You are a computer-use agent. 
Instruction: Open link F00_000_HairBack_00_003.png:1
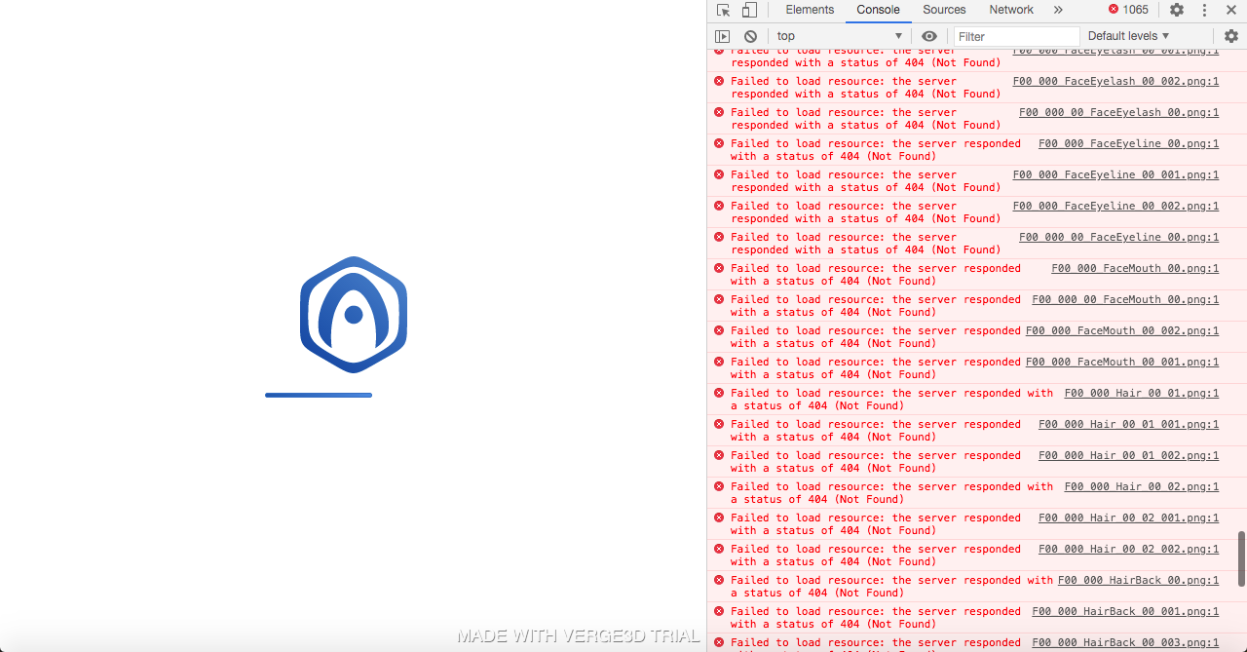pyautogui.click(x=1125, y=642)
